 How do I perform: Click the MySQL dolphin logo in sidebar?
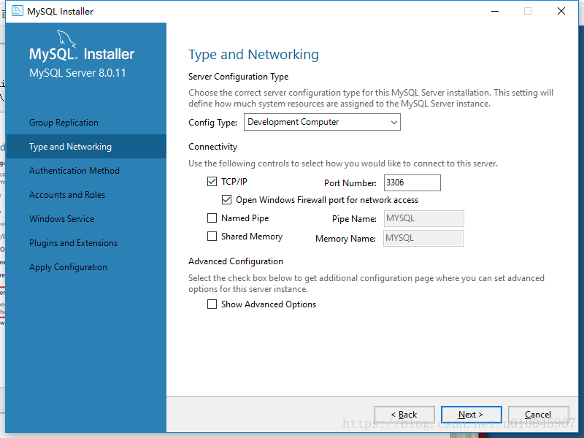click(x=66, y=39)
